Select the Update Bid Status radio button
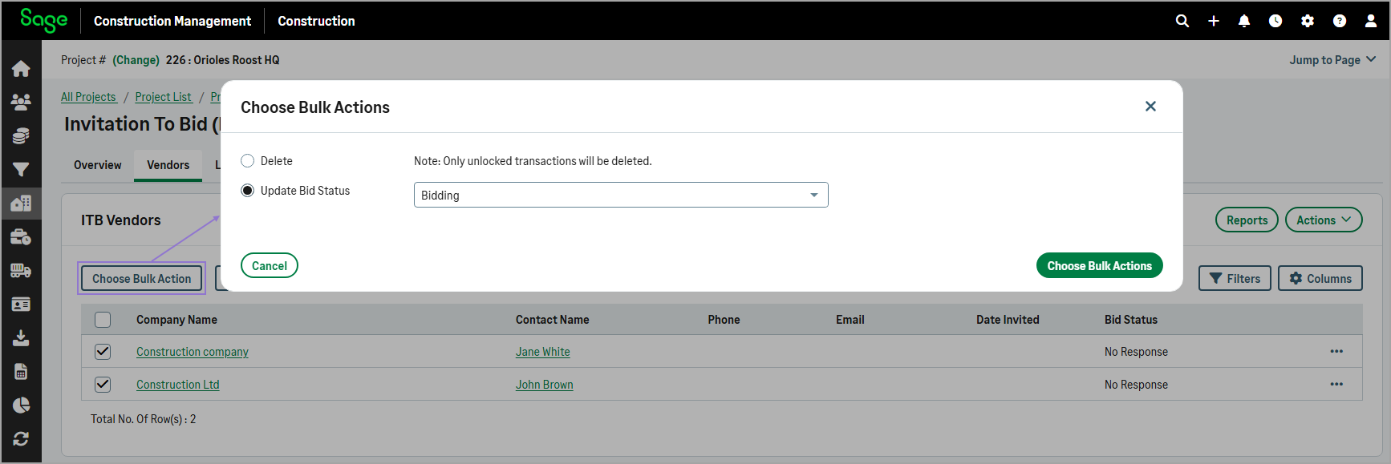The image size is (1391, 464). [x=248, y=191]
